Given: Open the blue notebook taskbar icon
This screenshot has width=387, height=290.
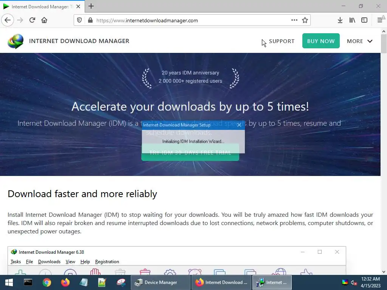Looking at the screenshot, I should tap(84, 282).
